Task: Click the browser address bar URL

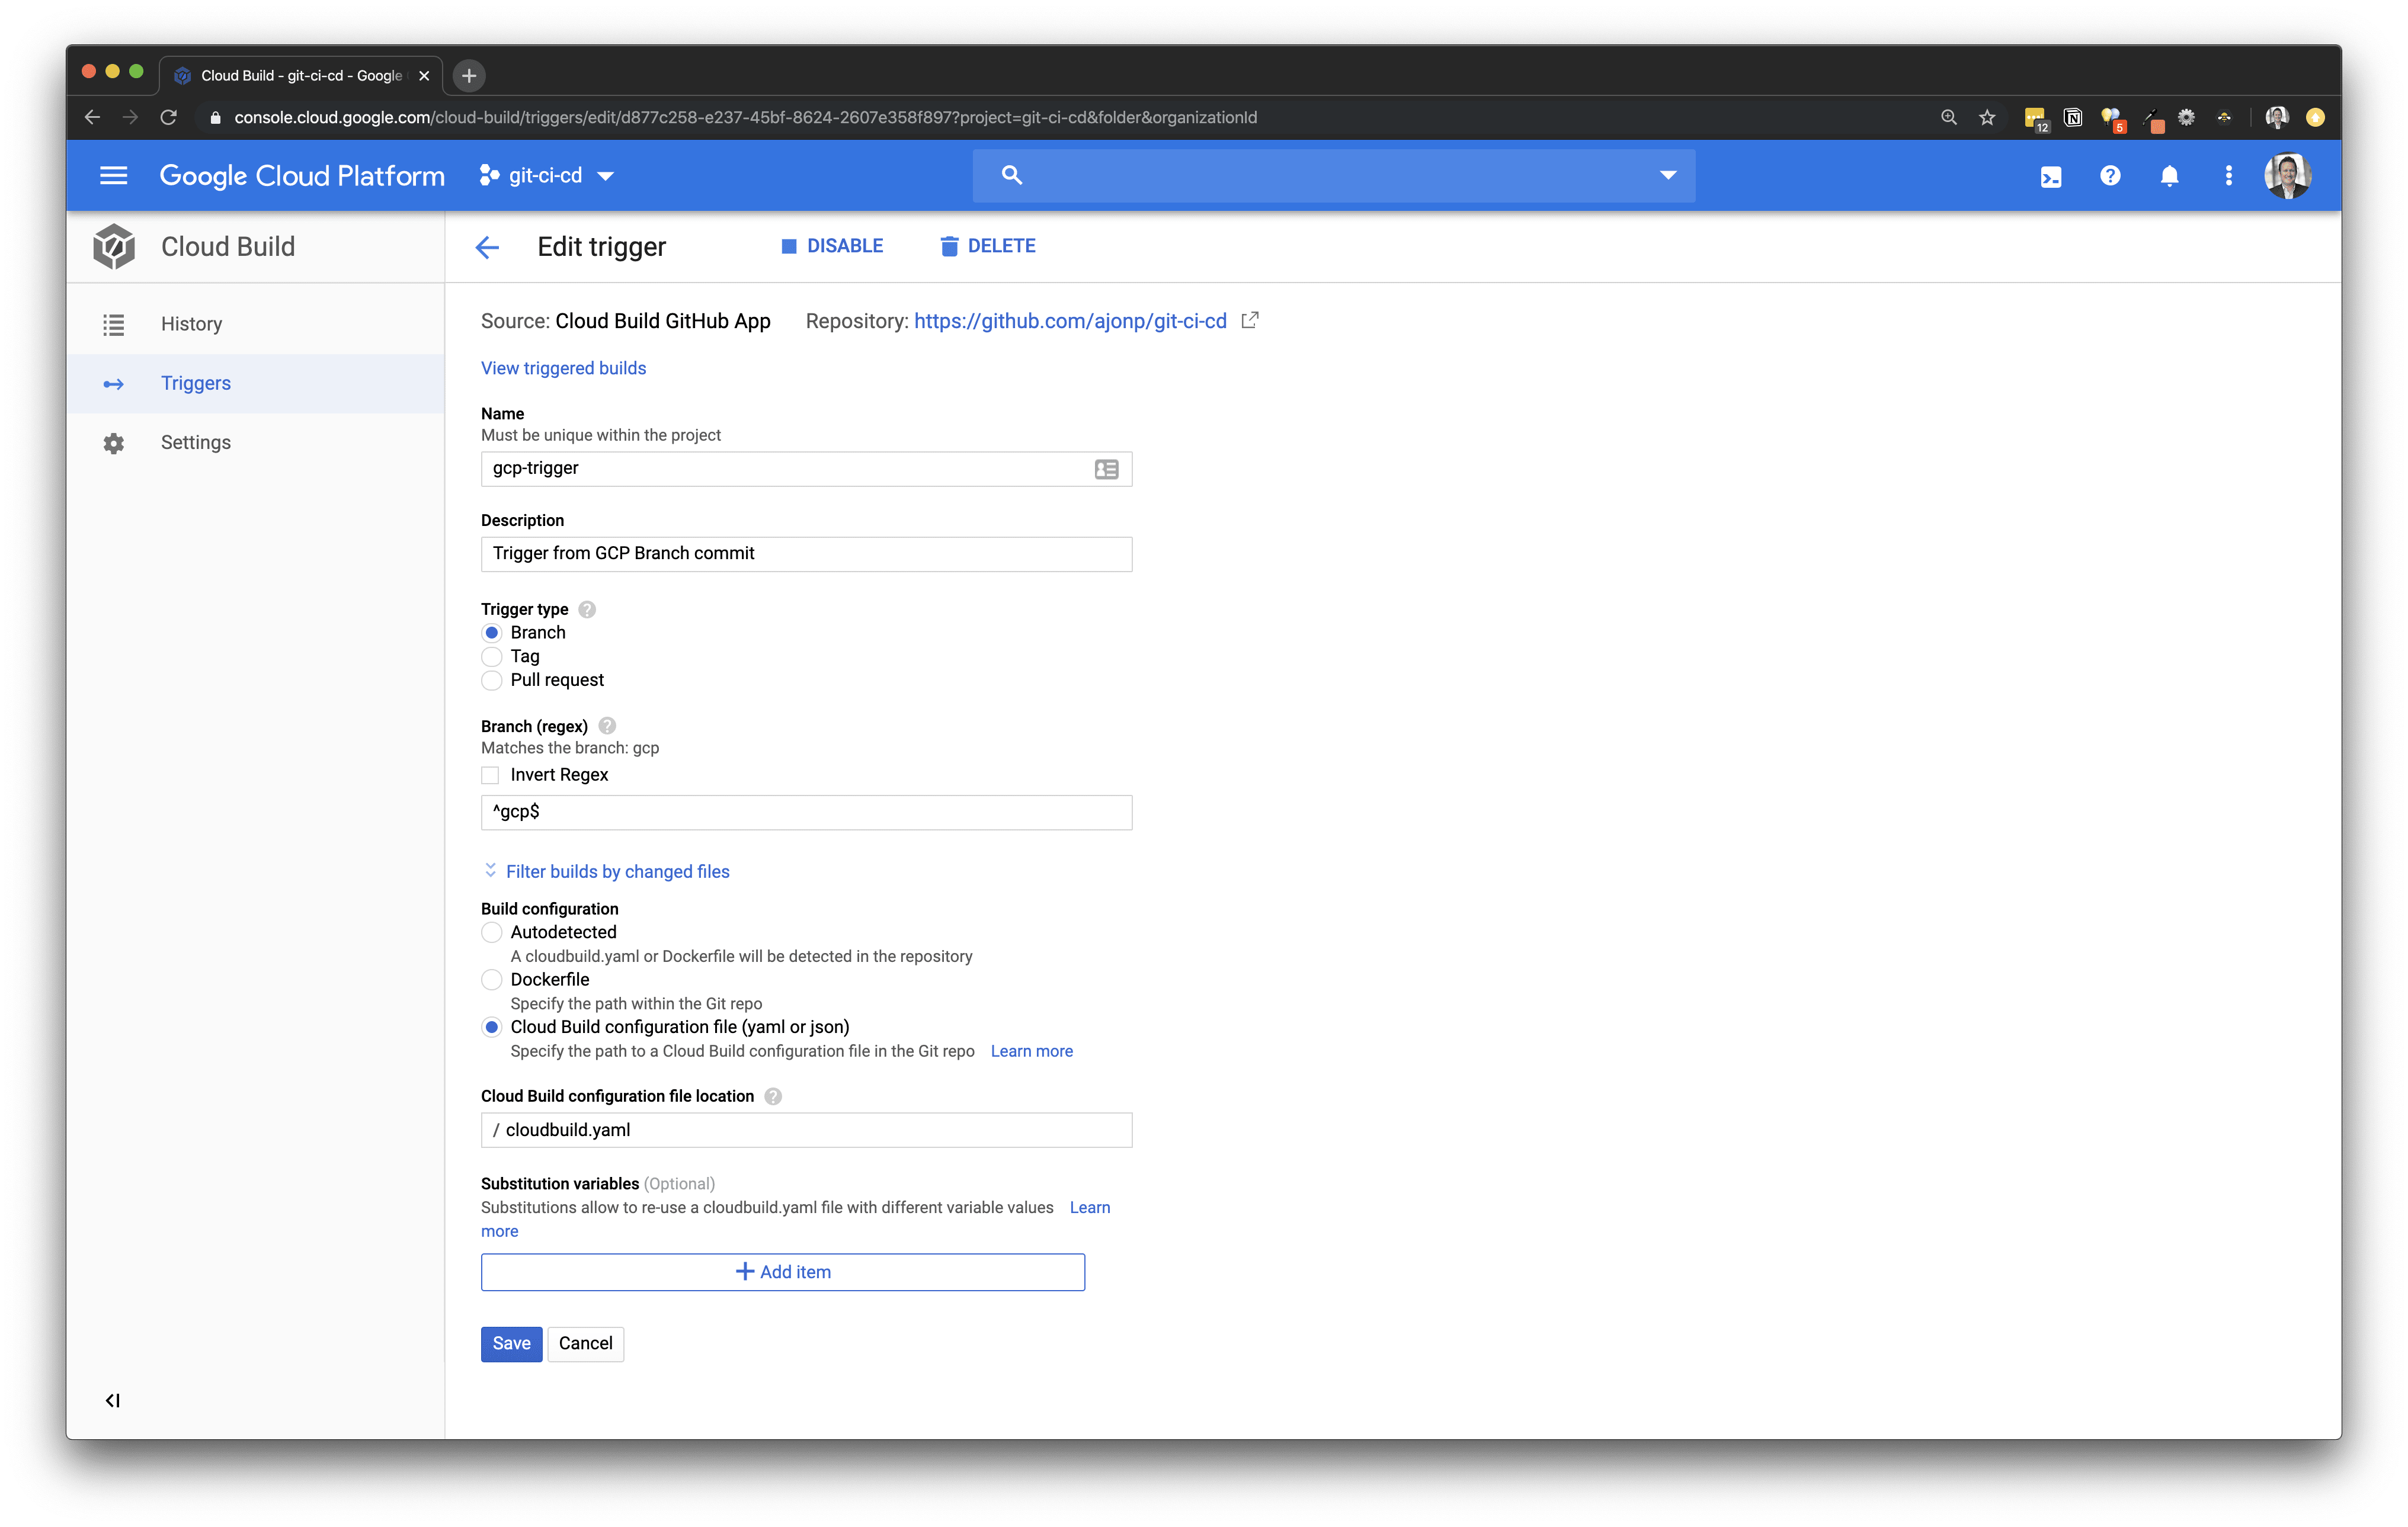Action: pos(745,118)
